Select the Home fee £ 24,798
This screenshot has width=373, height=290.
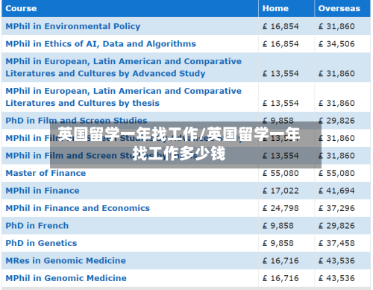coord(280,208)
